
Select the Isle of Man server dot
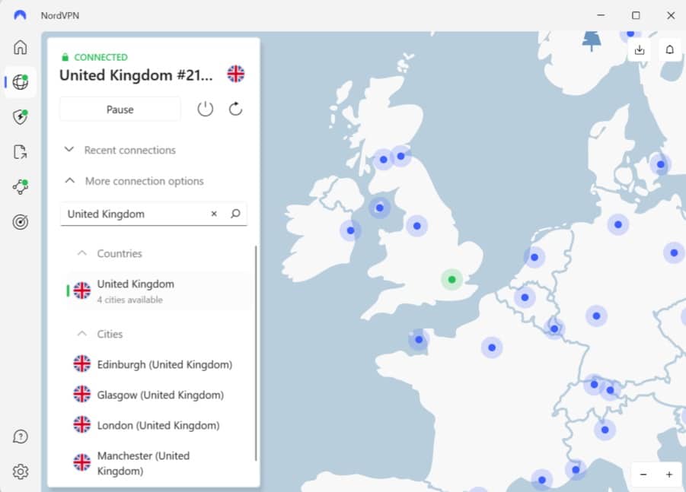point(379,208)
